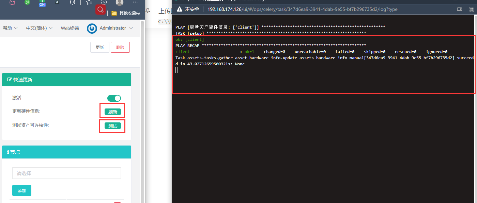Click the 不安全 warning triangle icon
Screen dimensions: 477x203
(179, 9)
